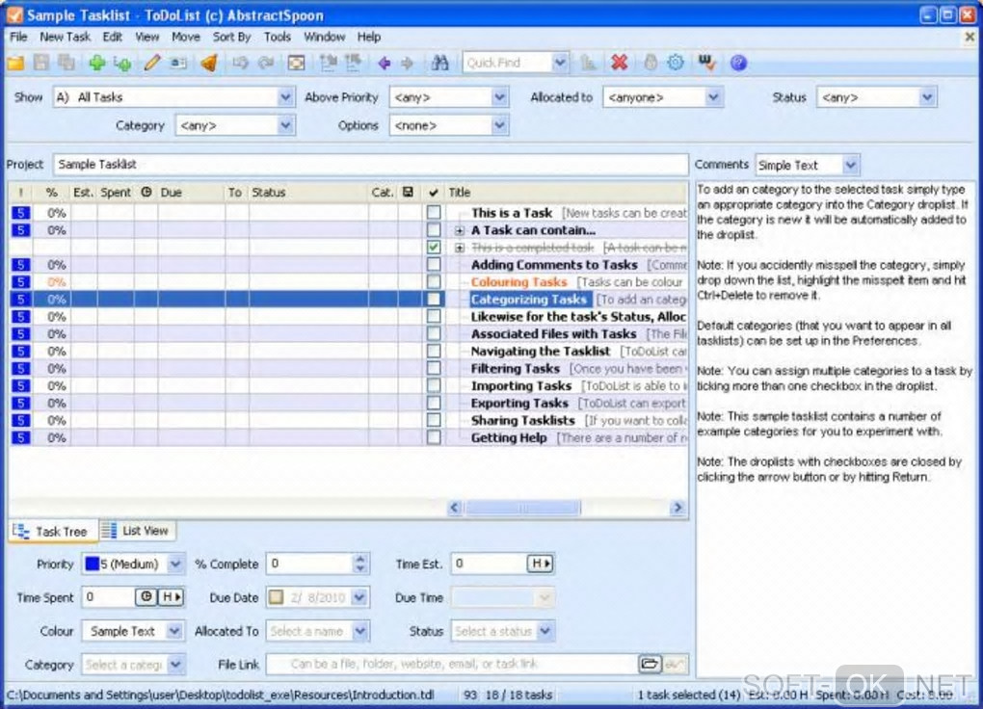Click the red X delete icon
This screenshot has width=983, height=709.
[x=620, y=63]
